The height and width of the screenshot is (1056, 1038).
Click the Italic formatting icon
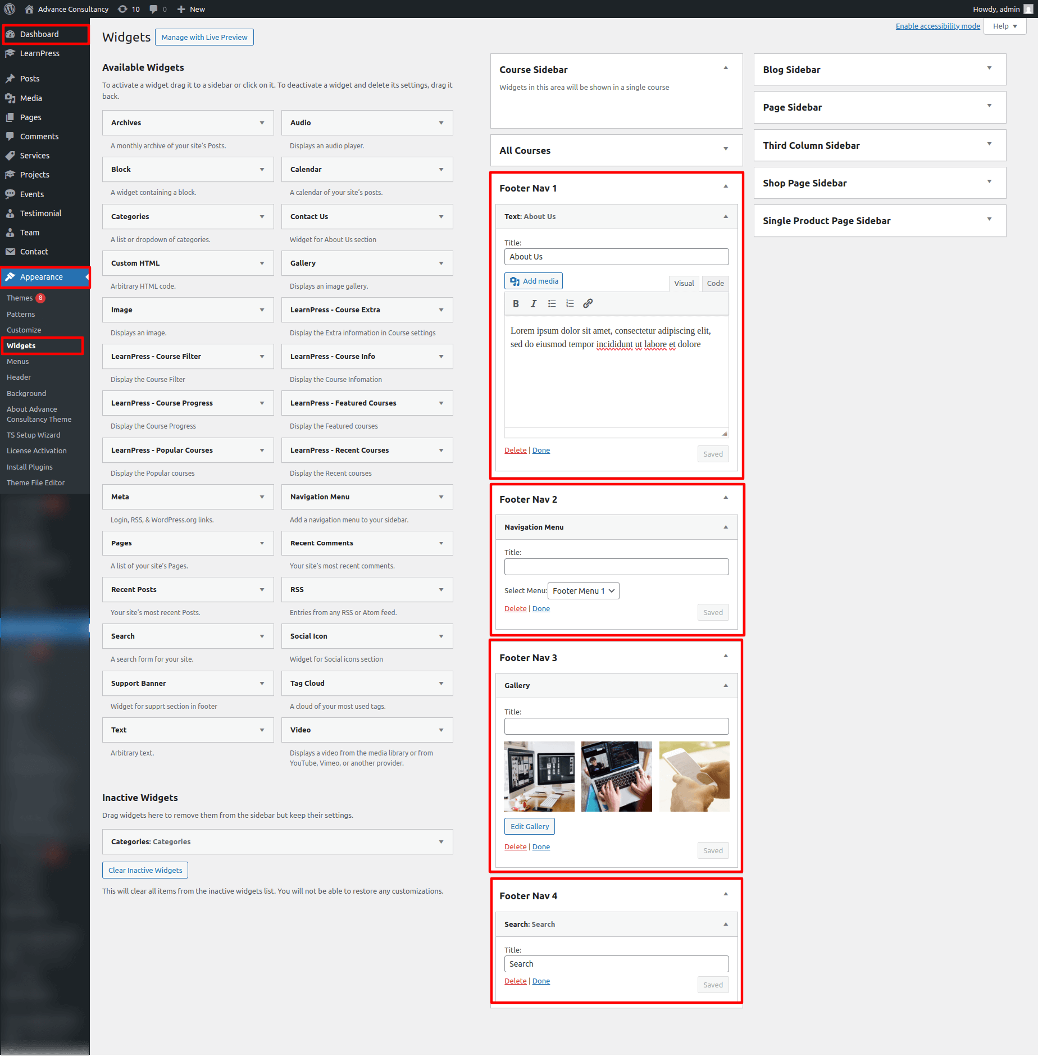pyautogui.click(x=534, y=303)
